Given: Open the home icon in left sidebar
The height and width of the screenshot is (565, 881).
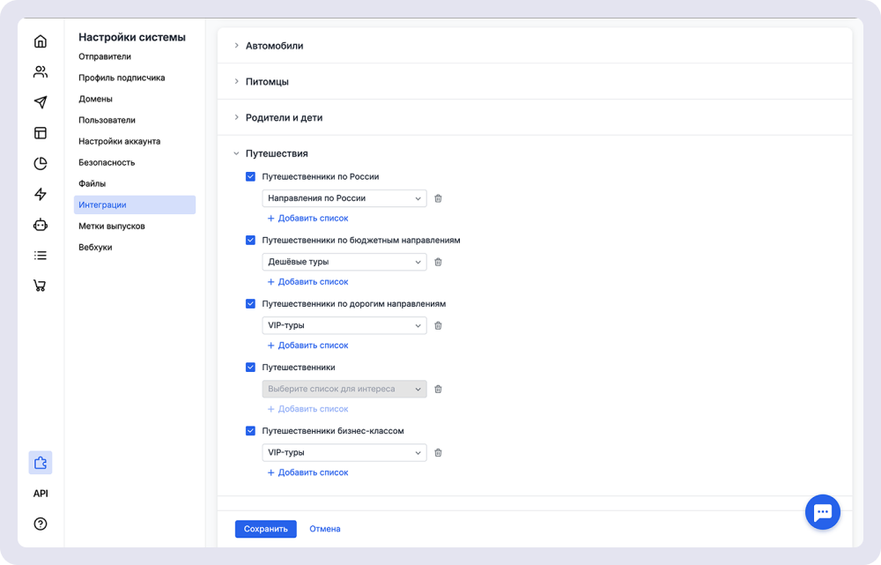Looking at the screenshot, I should 41,41.
